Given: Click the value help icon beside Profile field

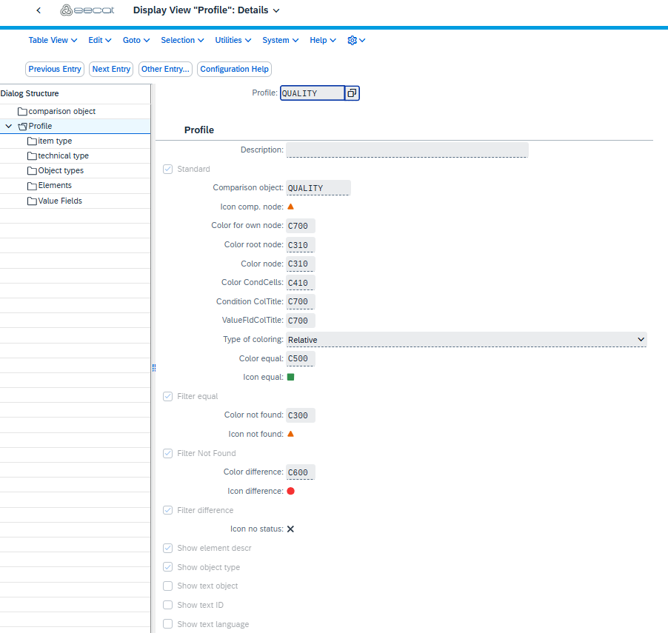Looking at the screenshot, I should 353,93.
